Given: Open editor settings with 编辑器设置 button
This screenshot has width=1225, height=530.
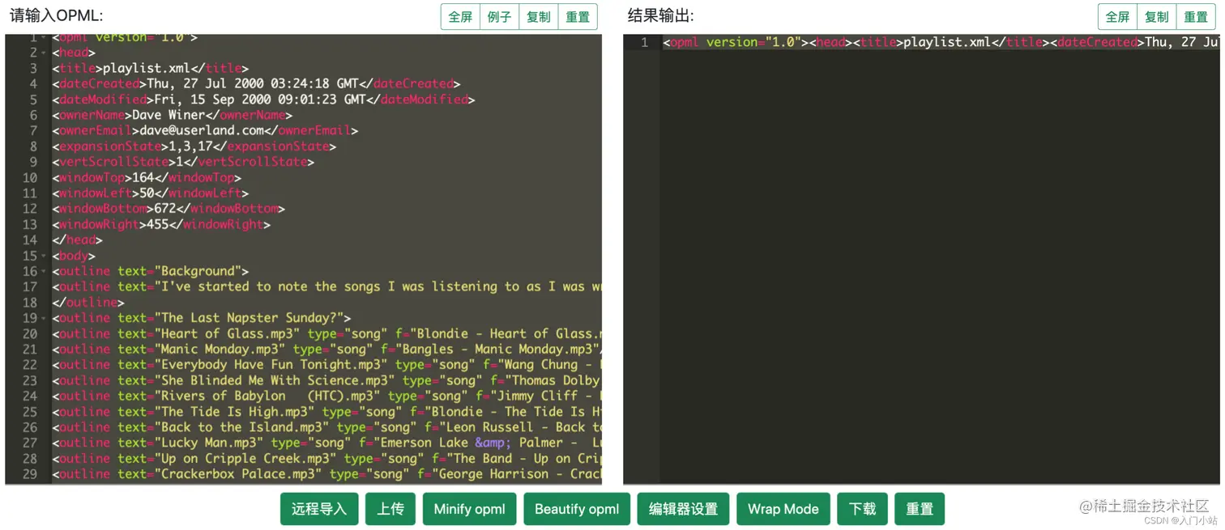Looking at the screenshot, I should click(683, 509).
